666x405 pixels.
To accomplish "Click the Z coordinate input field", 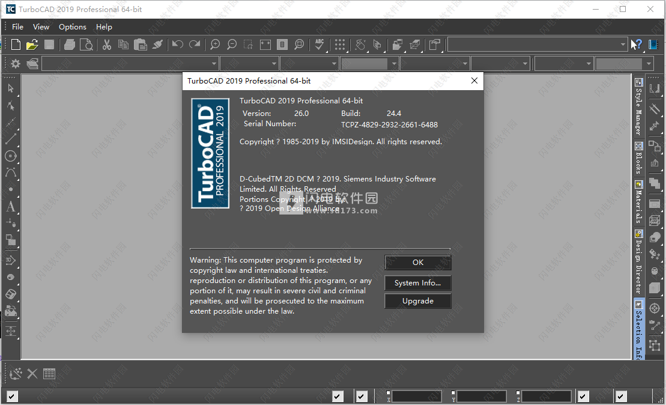I will tap(546, 397).
